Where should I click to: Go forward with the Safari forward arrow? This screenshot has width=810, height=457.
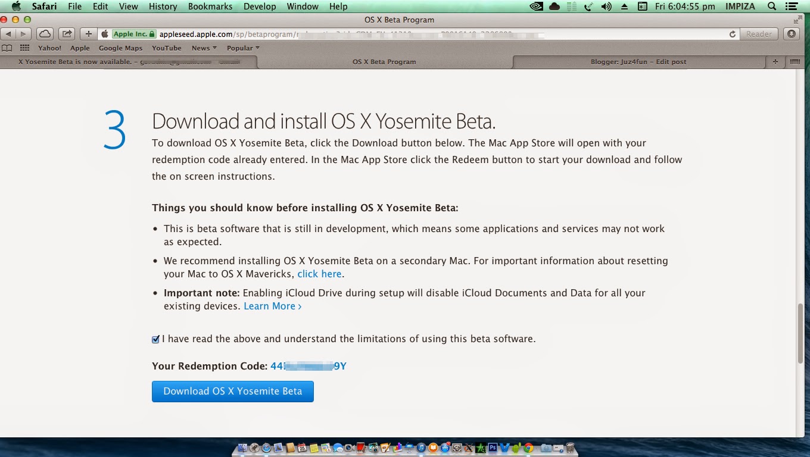(24, 34)
